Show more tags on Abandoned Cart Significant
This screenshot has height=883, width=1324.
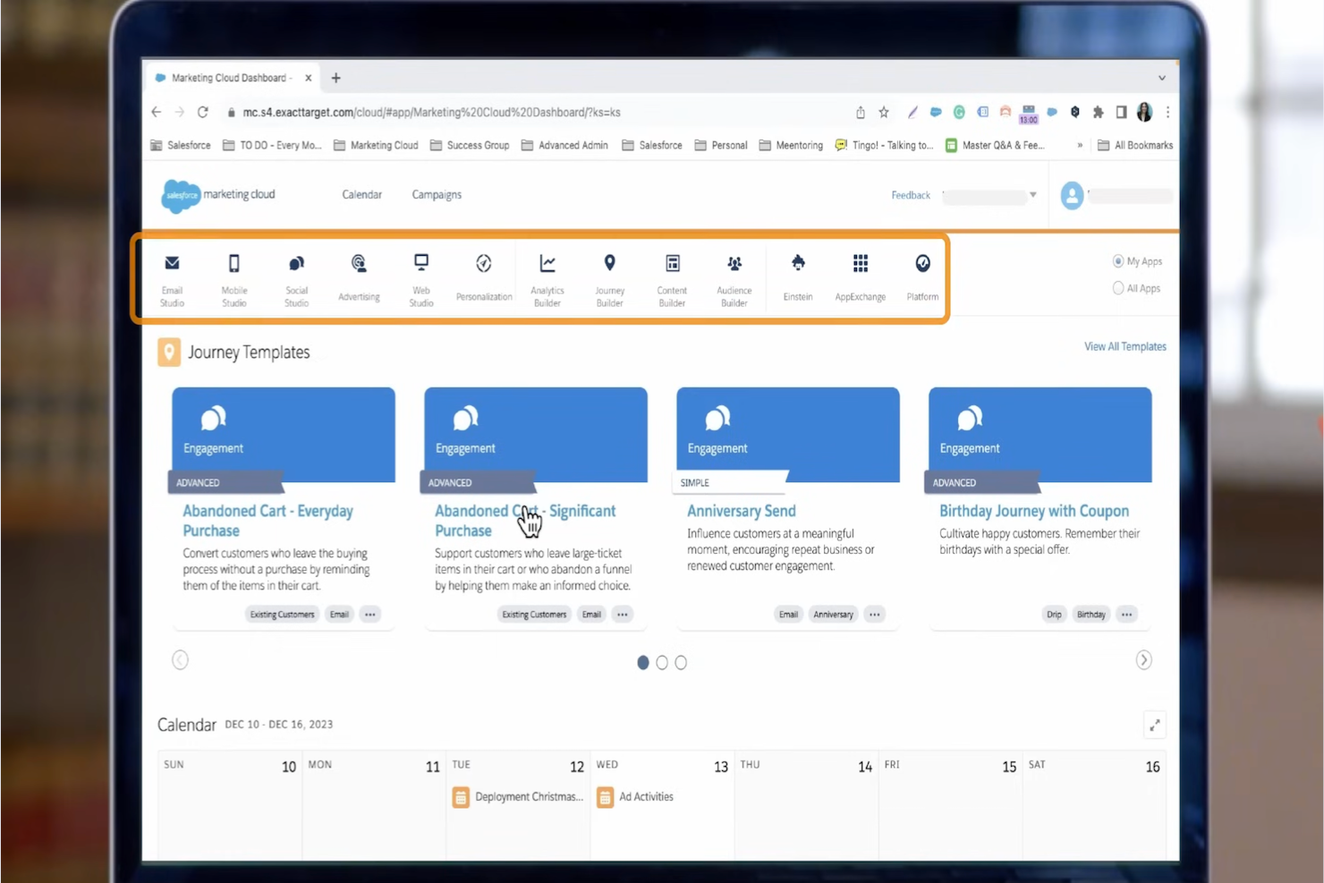tap(623, 615)
